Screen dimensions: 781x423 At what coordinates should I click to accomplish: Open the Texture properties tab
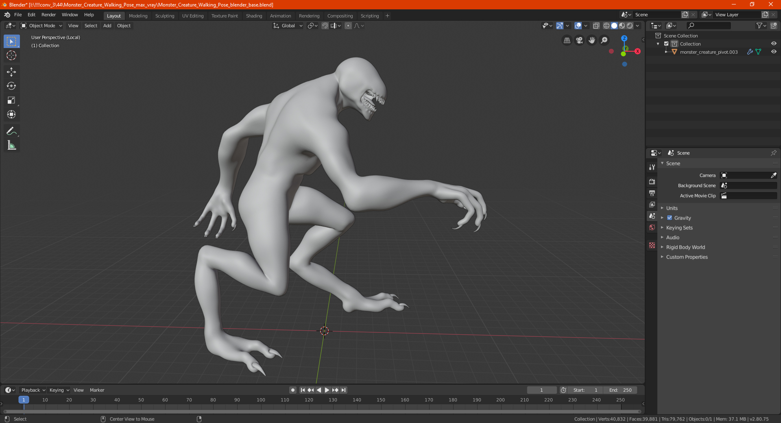(x=652, y=245)
